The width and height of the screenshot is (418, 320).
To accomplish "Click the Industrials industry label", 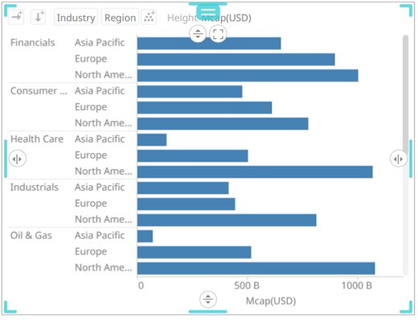I will point(35,187).
